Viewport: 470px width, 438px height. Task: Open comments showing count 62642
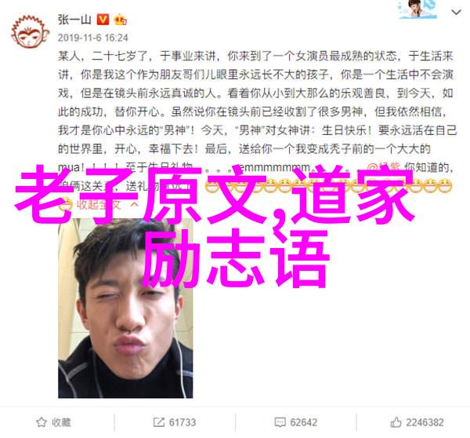point(303,422)
